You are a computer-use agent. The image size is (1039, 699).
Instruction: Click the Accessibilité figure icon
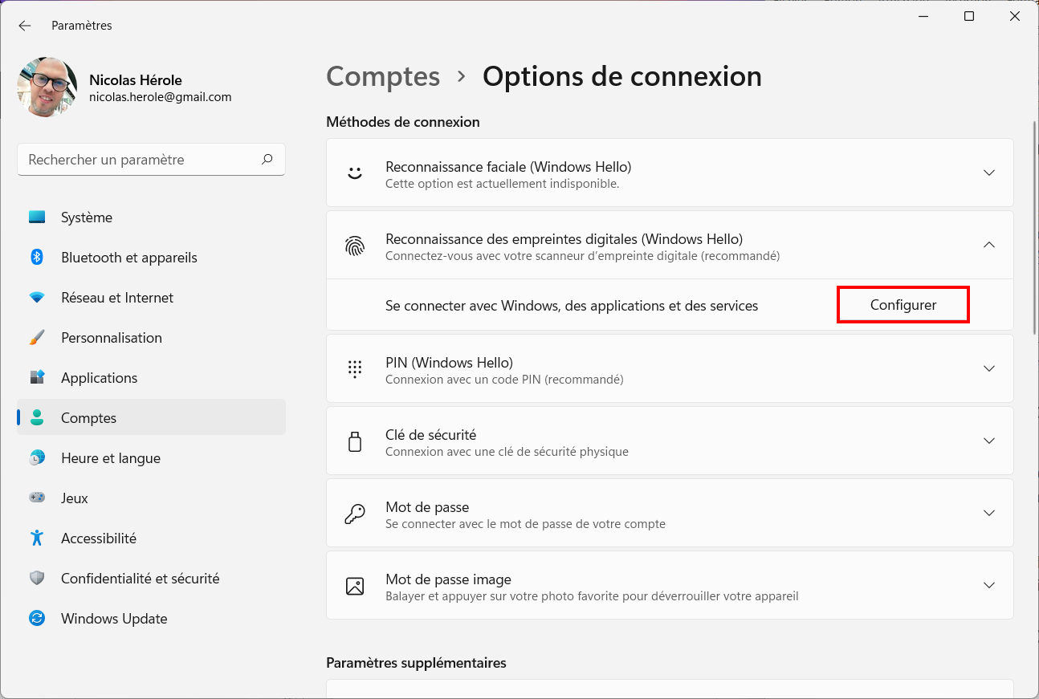(x=37, y=538)
